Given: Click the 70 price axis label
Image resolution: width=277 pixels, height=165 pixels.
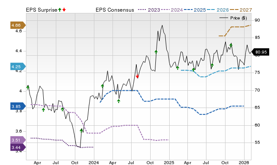Looking at the screenshot, I should [x=257, y=90].
